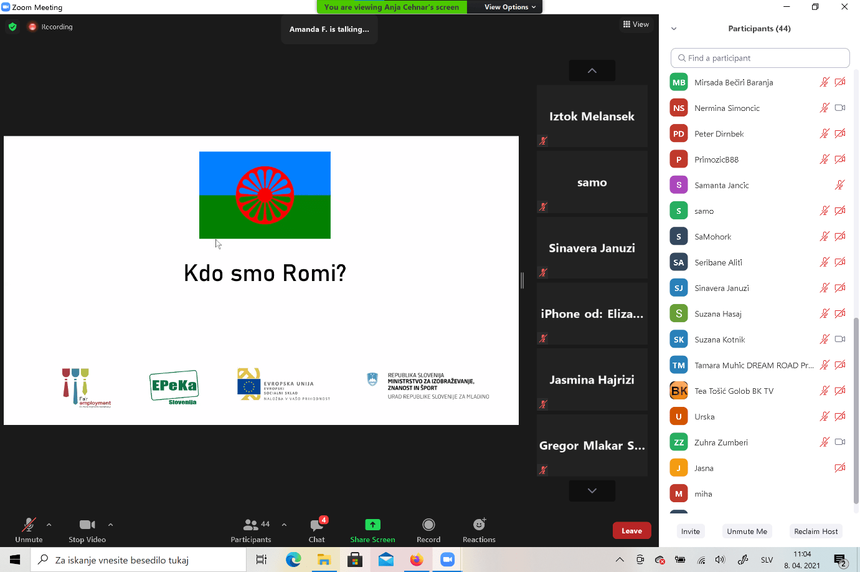
Task: Click the green encryption shield icon
Action: (x=12, y=27)
